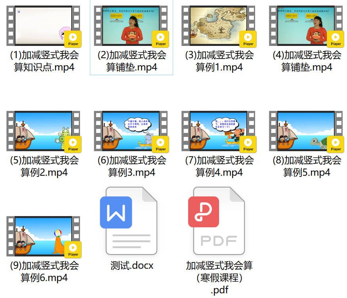The width and height of the screenshot is (347, 298).
Task: Click Player badge on video (2) 铺垫
Action: pos(160,39)
